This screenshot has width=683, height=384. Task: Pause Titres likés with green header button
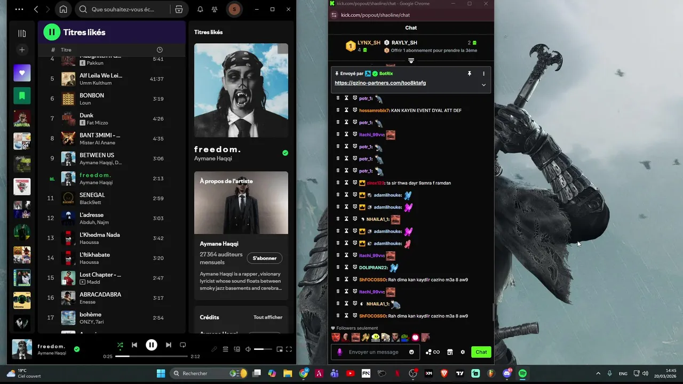tap(52, 32)
